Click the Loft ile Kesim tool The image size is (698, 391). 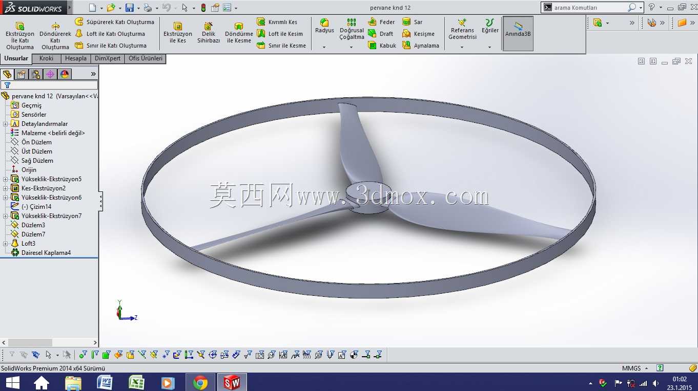click(280, 34)
